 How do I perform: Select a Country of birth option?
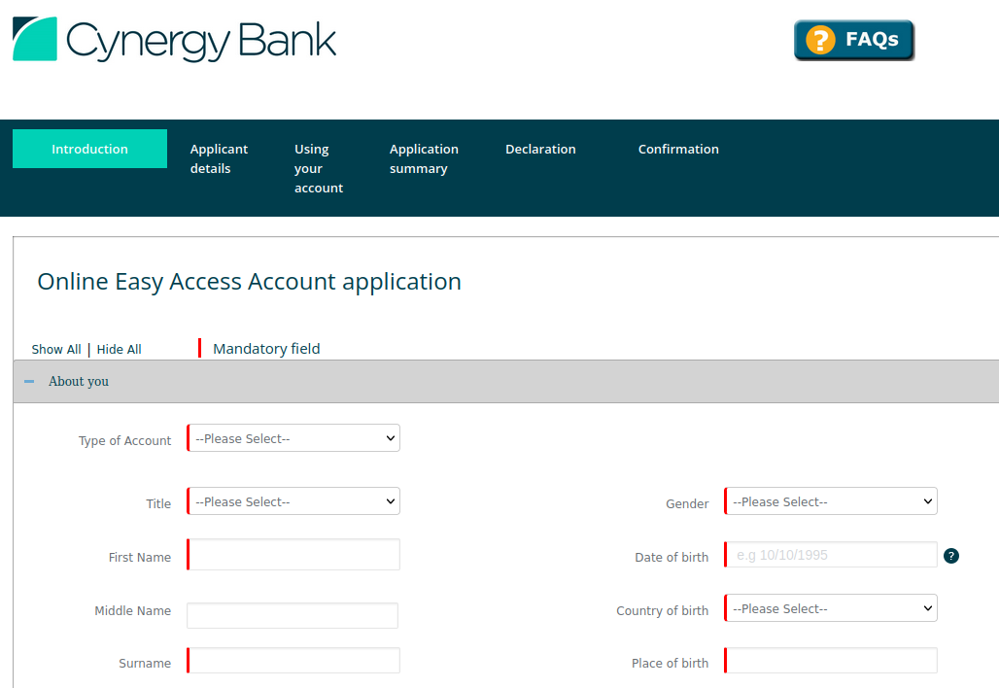[x=831, y=608]
